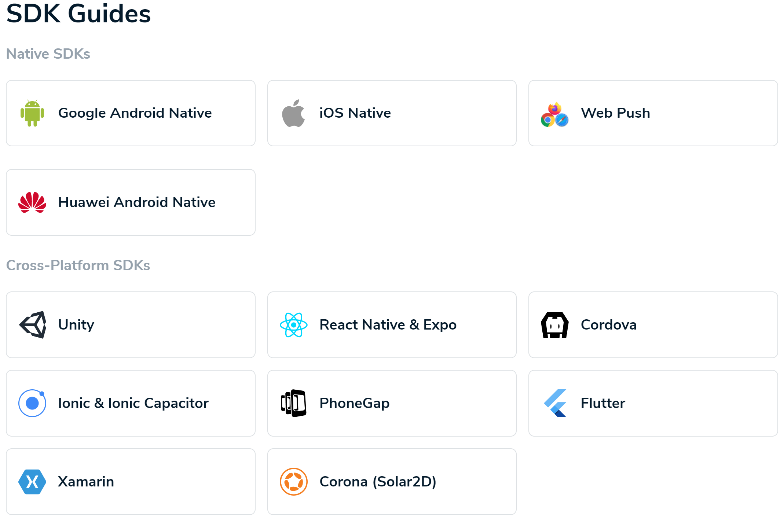This screenshot has height=522, width=784.
Task: Open the Huawei Android Native guide
Action: coord(131,202)
